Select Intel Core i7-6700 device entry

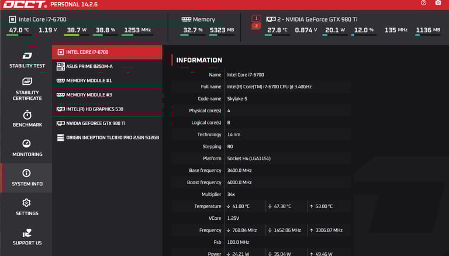107,52
